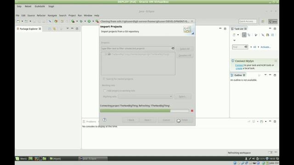Click the Activate... task link
Viewport: 294px width, 165px height.
266,47
